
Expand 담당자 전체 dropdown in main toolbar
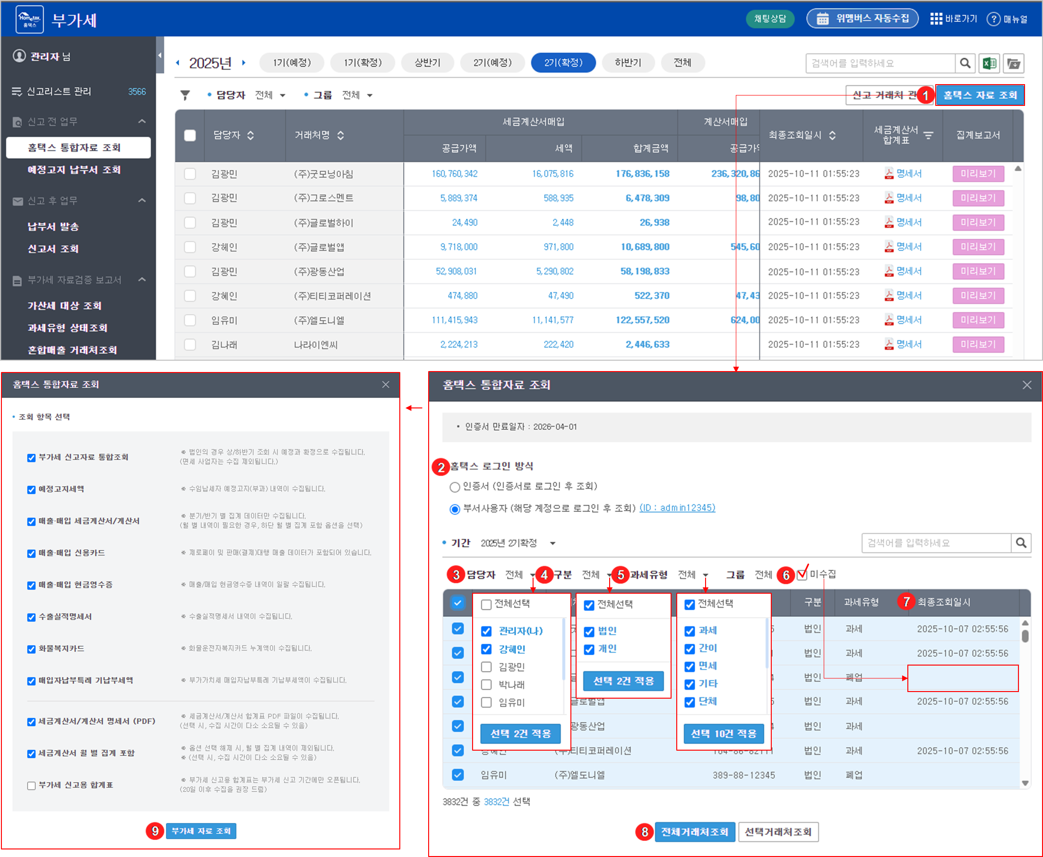point(270,95)
